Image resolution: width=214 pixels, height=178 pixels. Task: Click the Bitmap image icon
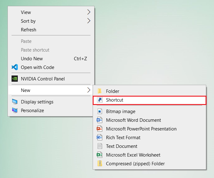click(x=100, y=111)
